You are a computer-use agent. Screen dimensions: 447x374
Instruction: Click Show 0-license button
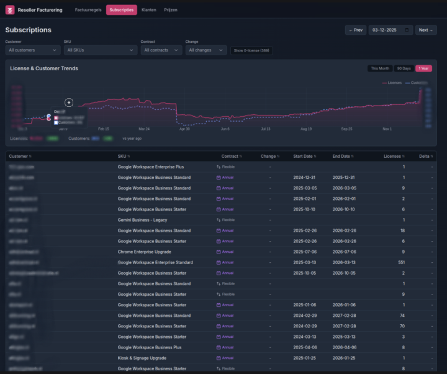point(251,50)
